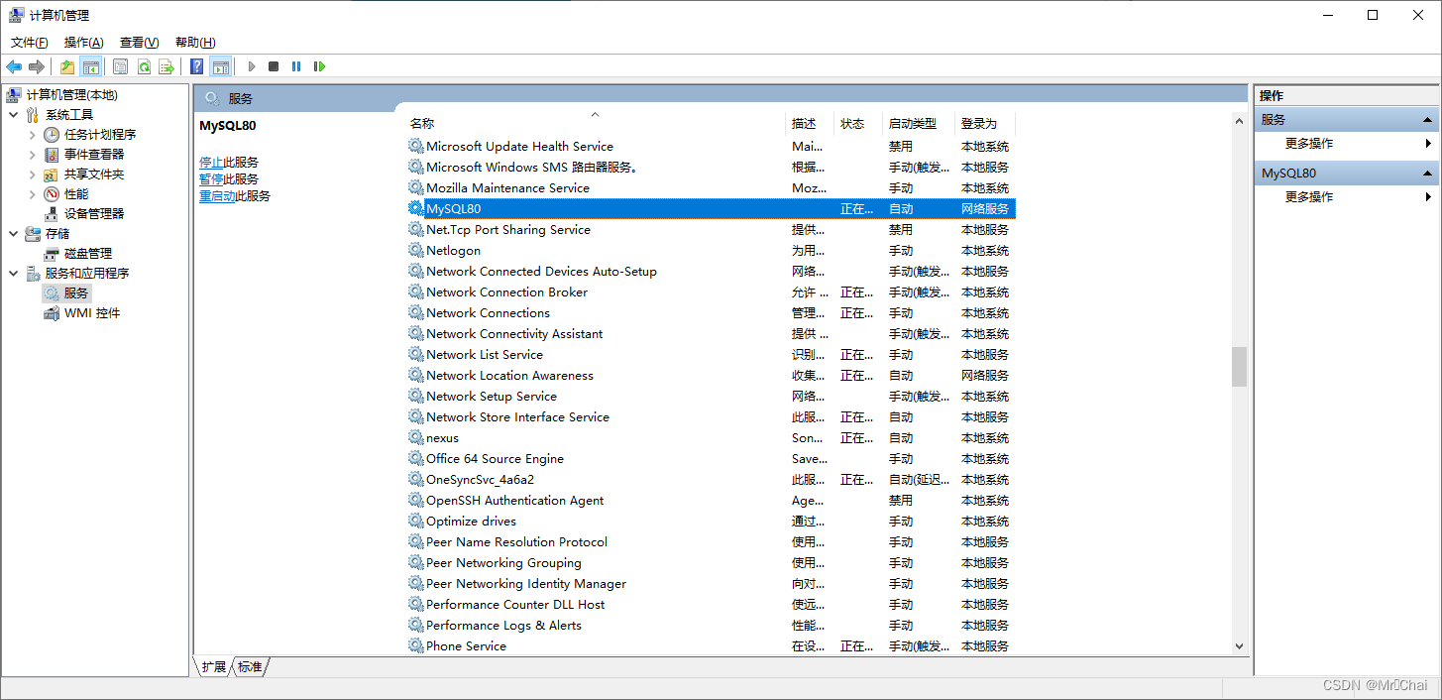
Task: Click the Back arrow toolbar button
Action: tap(14, 66)
